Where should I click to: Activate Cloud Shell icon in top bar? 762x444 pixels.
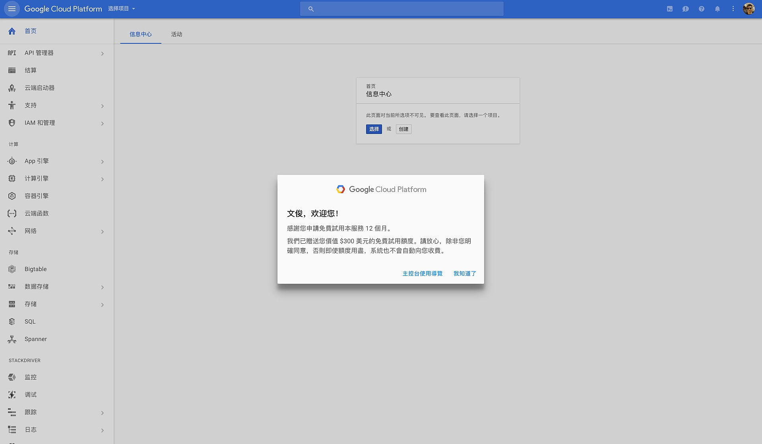(670, 9)
